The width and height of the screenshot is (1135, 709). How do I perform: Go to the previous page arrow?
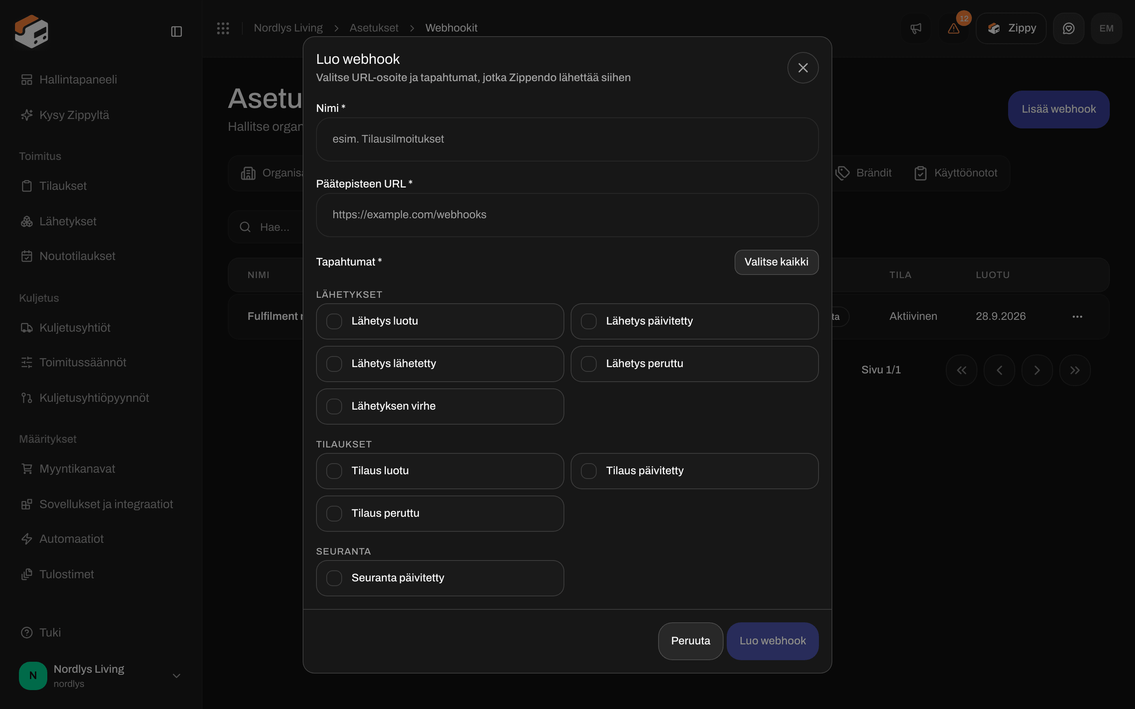coord(999,370)
